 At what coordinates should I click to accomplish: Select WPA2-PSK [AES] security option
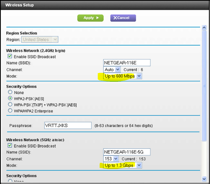(10, 99)
